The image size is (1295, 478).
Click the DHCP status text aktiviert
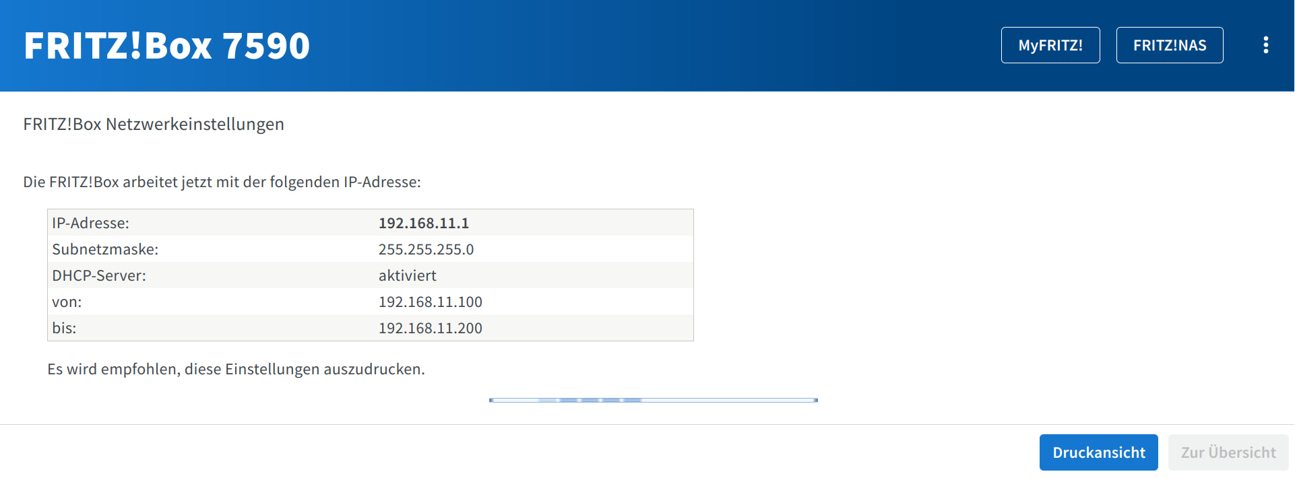click(407, 275)
